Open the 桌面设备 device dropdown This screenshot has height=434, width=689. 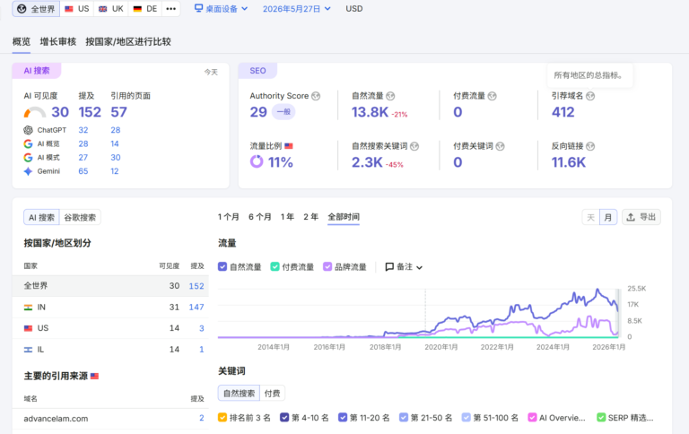click(x=221, y=9)
